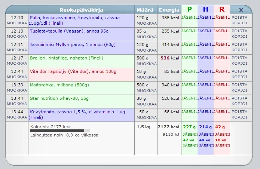This screenshot has width=260, height=169.
Task: Click the X column header icon
Action: click(241, 10)
